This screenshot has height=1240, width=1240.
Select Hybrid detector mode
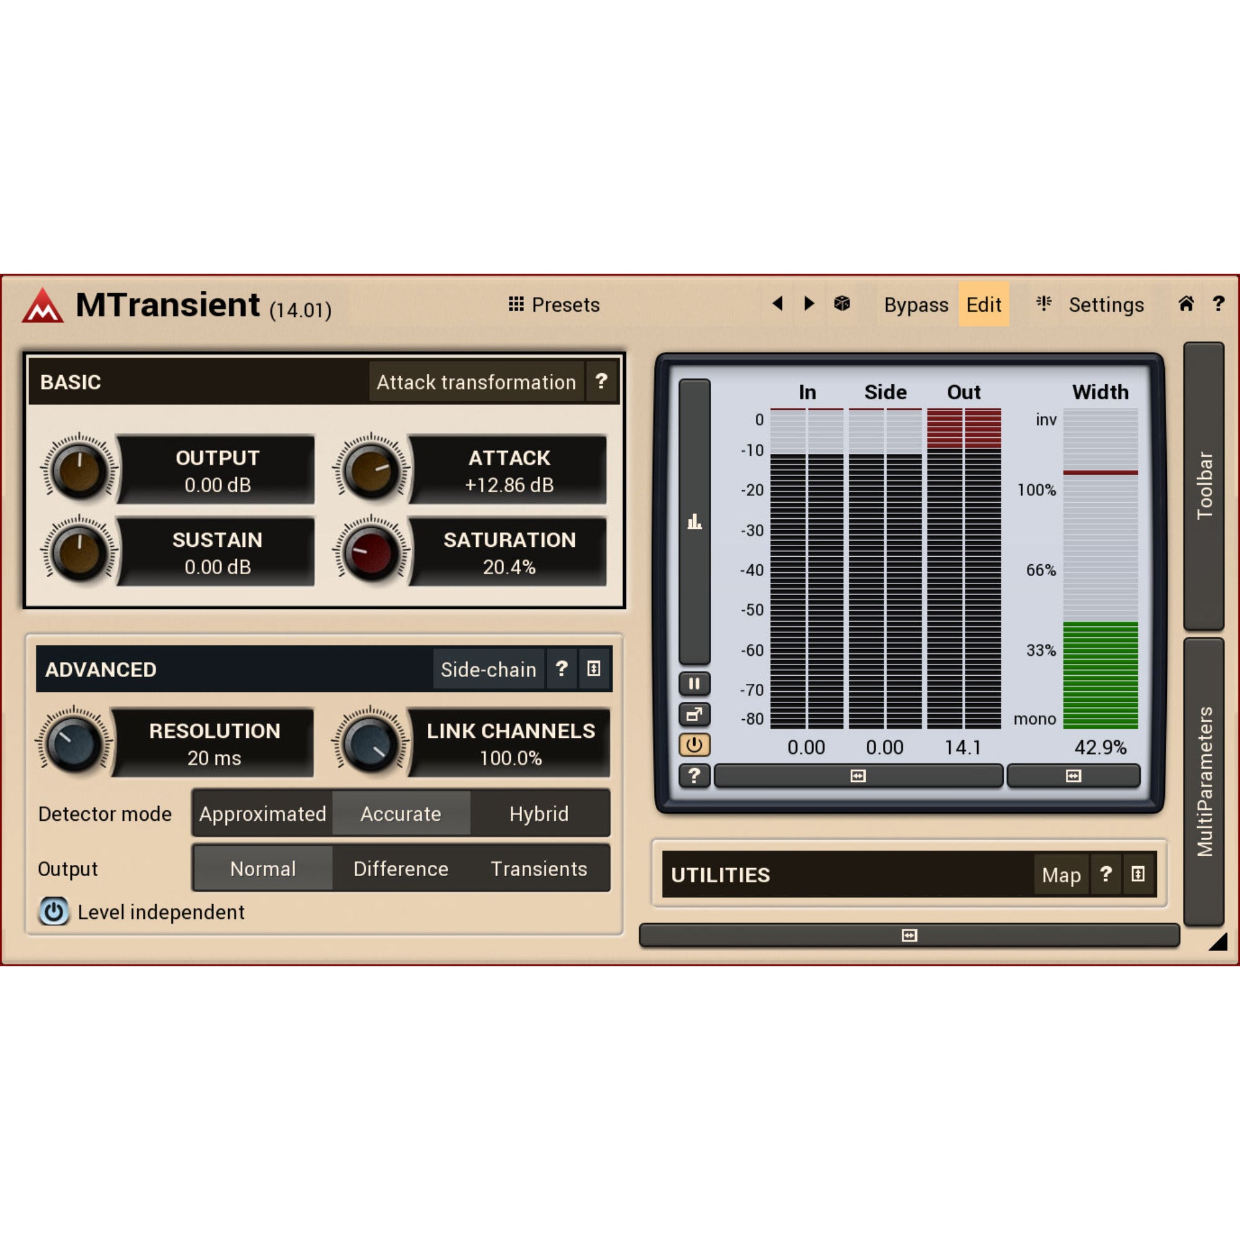(x=539, y=814)
